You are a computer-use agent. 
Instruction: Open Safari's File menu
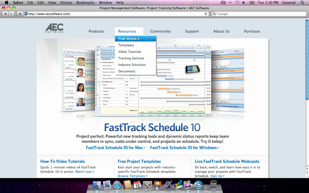30,3
